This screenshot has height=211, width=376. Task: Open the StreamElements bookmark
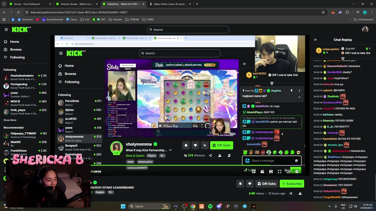tap(53, 20)
